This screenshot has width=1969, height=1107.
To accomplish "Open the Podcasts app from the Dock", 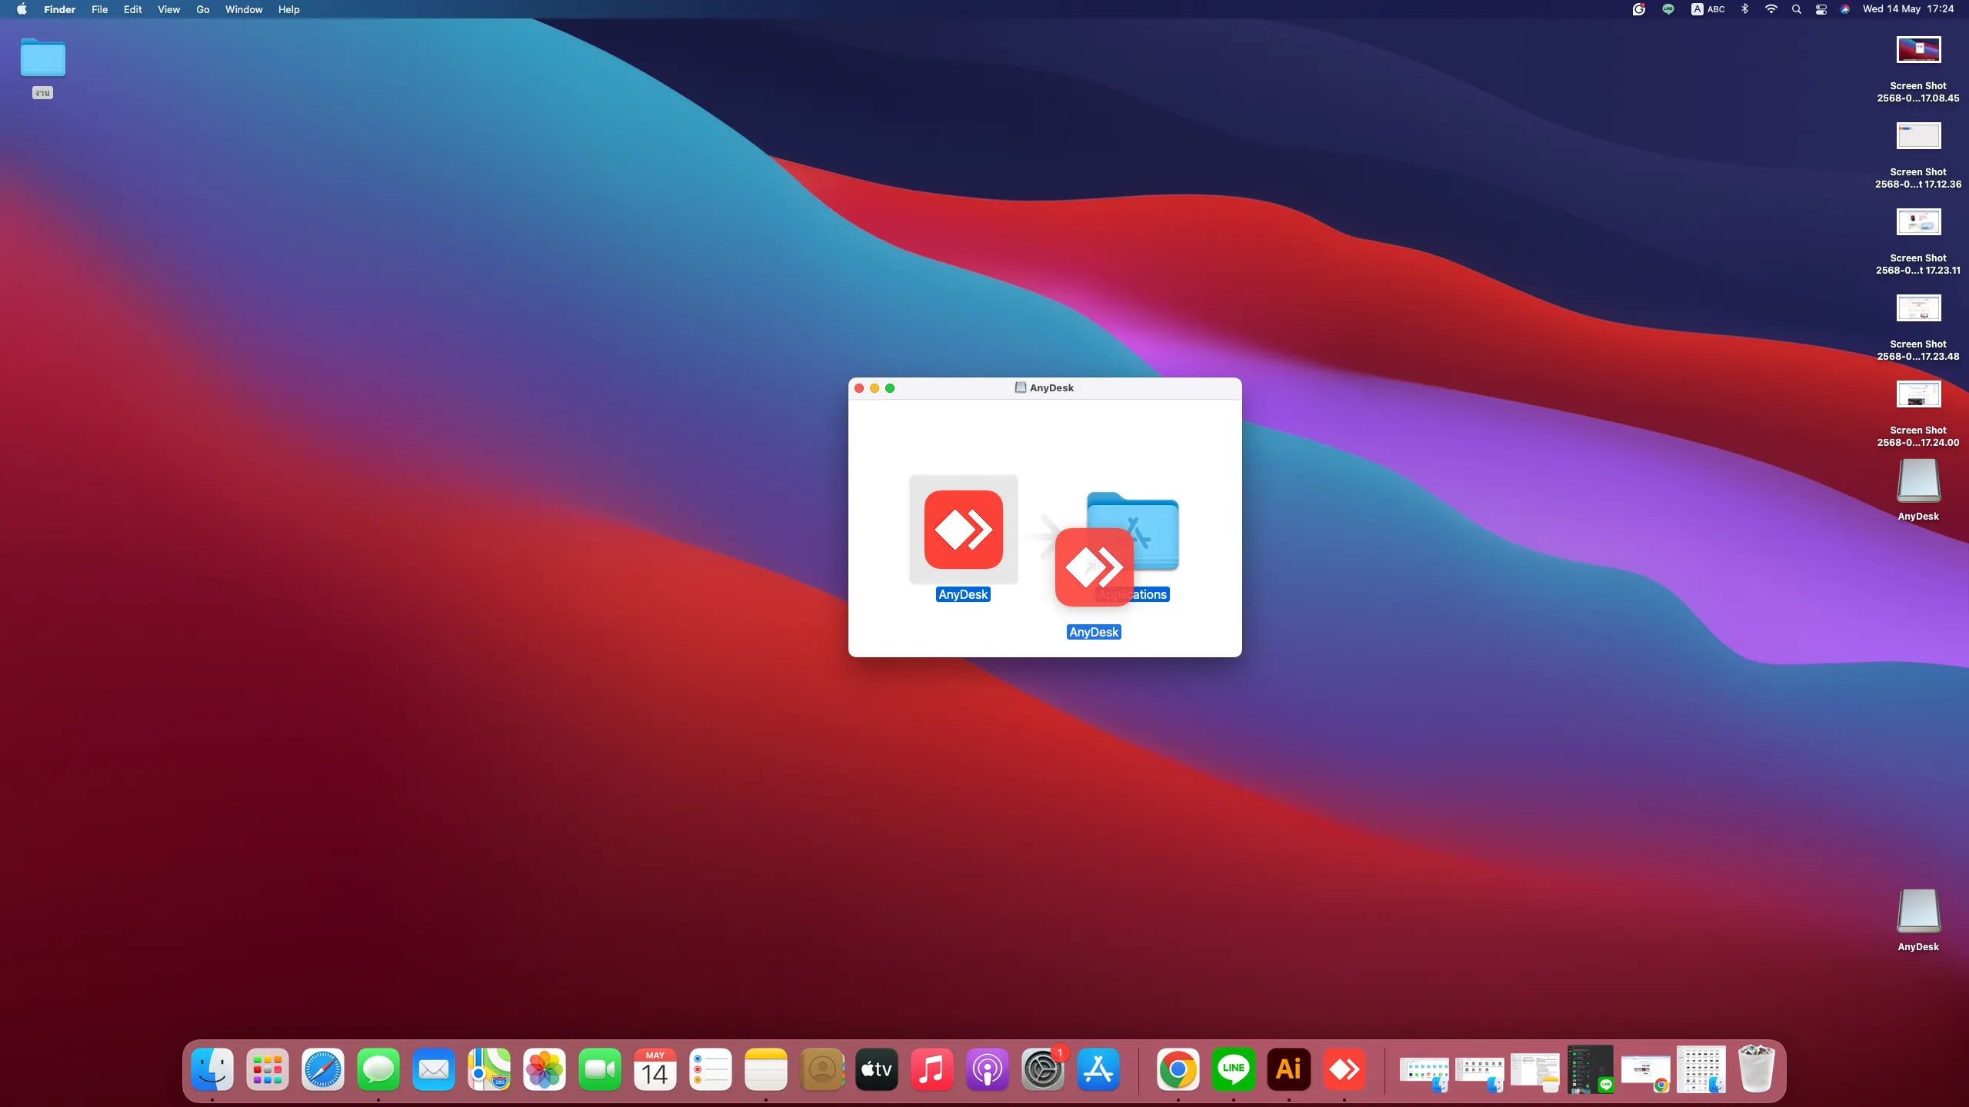I will click(986, 1069).
